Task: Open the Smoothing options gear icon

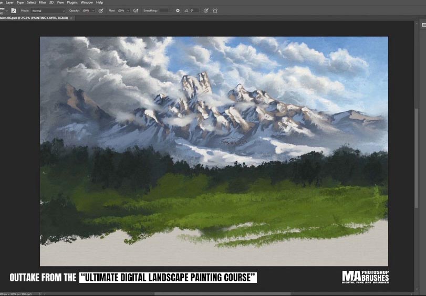Action: tap(178, 10)
